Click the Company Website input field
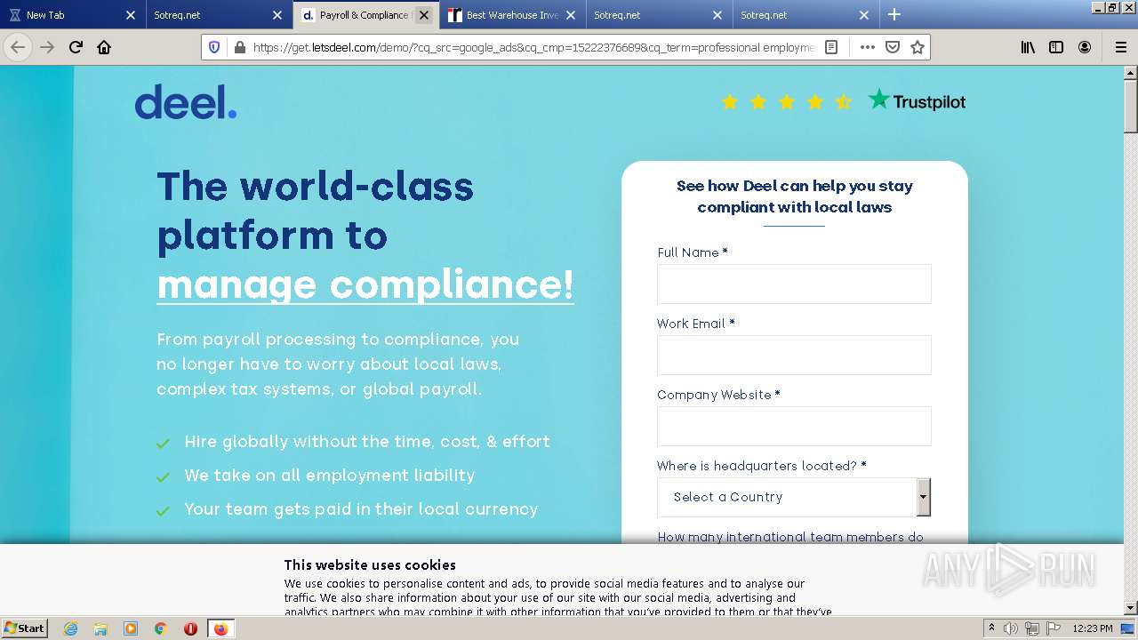 click(794, 426)
